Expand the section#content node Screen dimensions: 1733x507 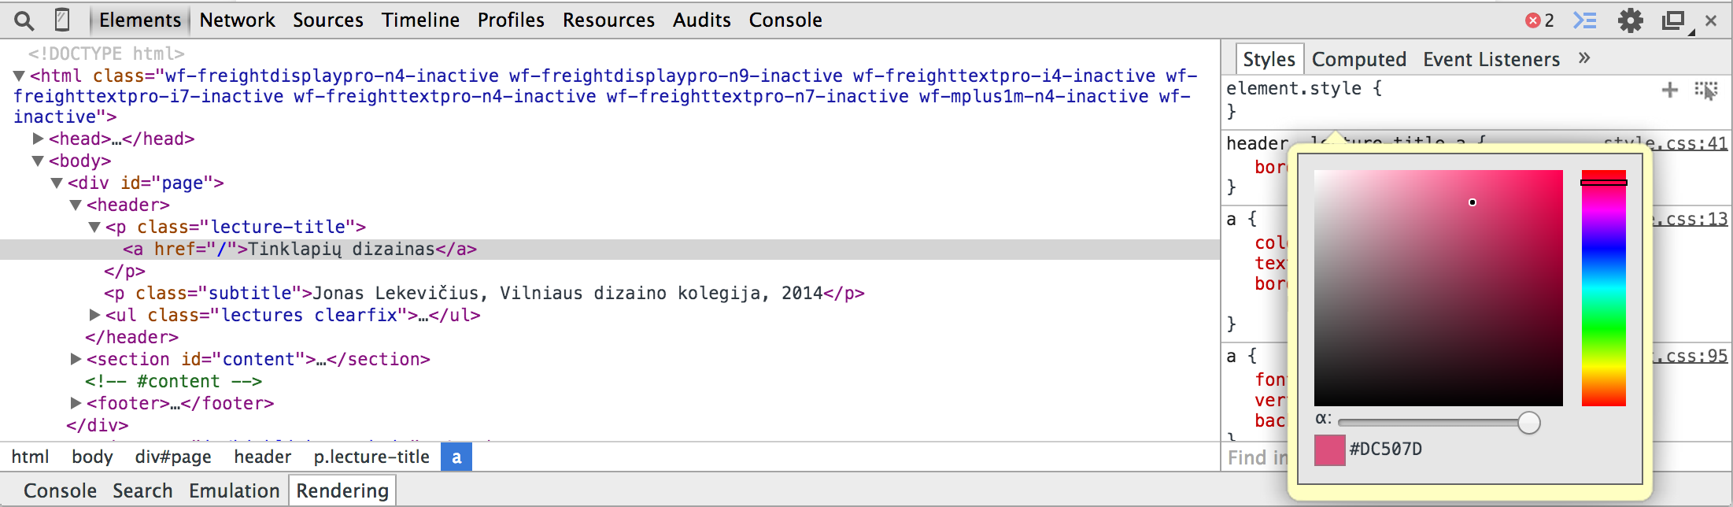click(76, 359)
